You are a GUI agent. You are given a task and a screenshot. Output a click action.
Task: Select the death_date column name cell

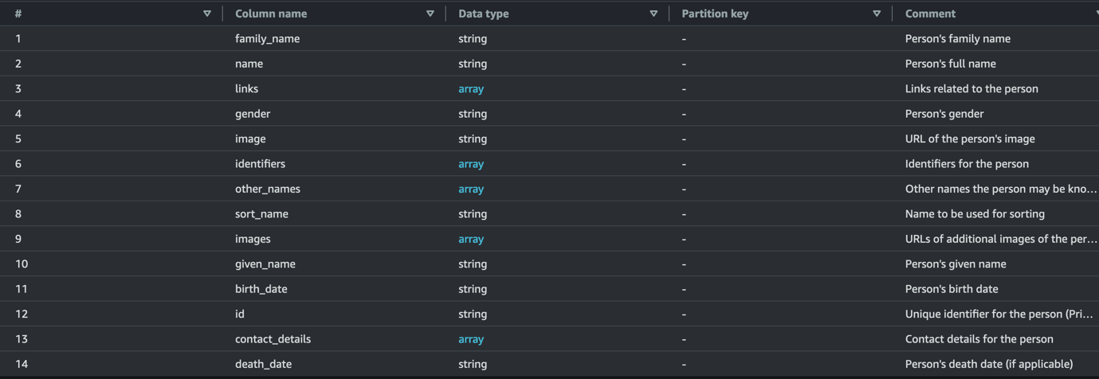point(263,364)
